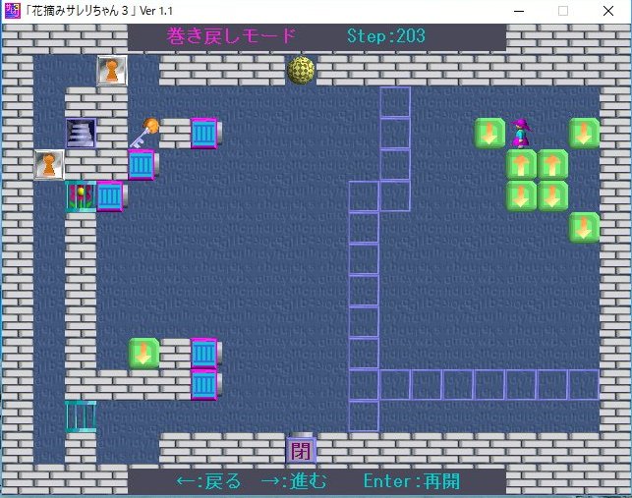Click the lowest green down-arrow block on right
Image resolution: width=632 pixels, height=498 pixels.
(x=584, y=227)
